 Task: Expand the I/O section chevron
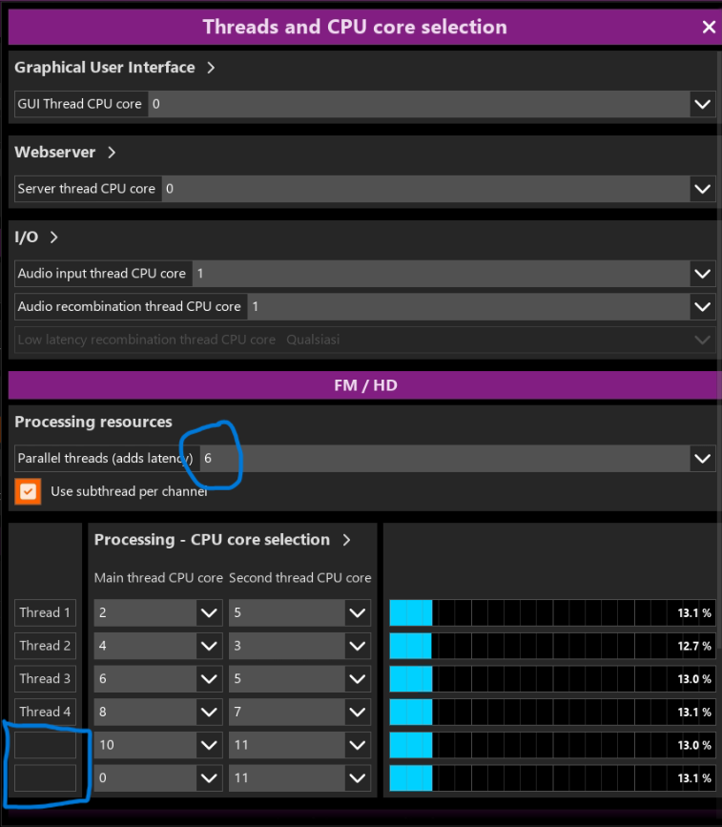point(53,238)
